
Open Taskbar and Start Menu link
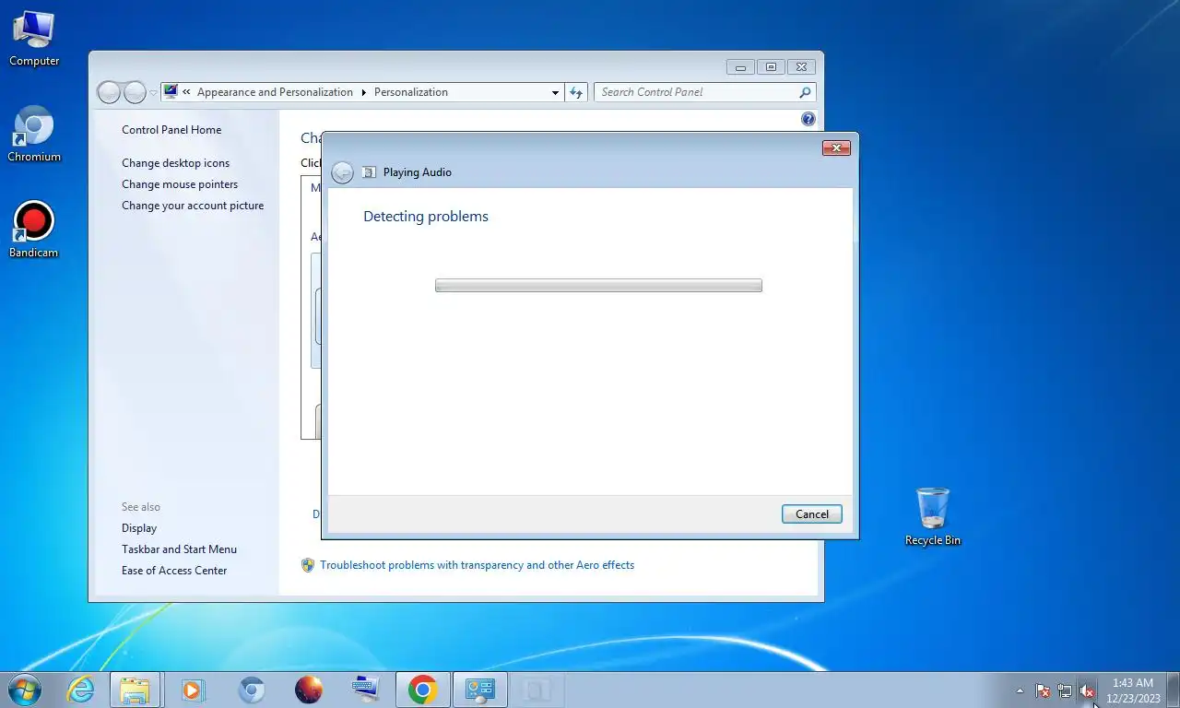tap(179, 549)
